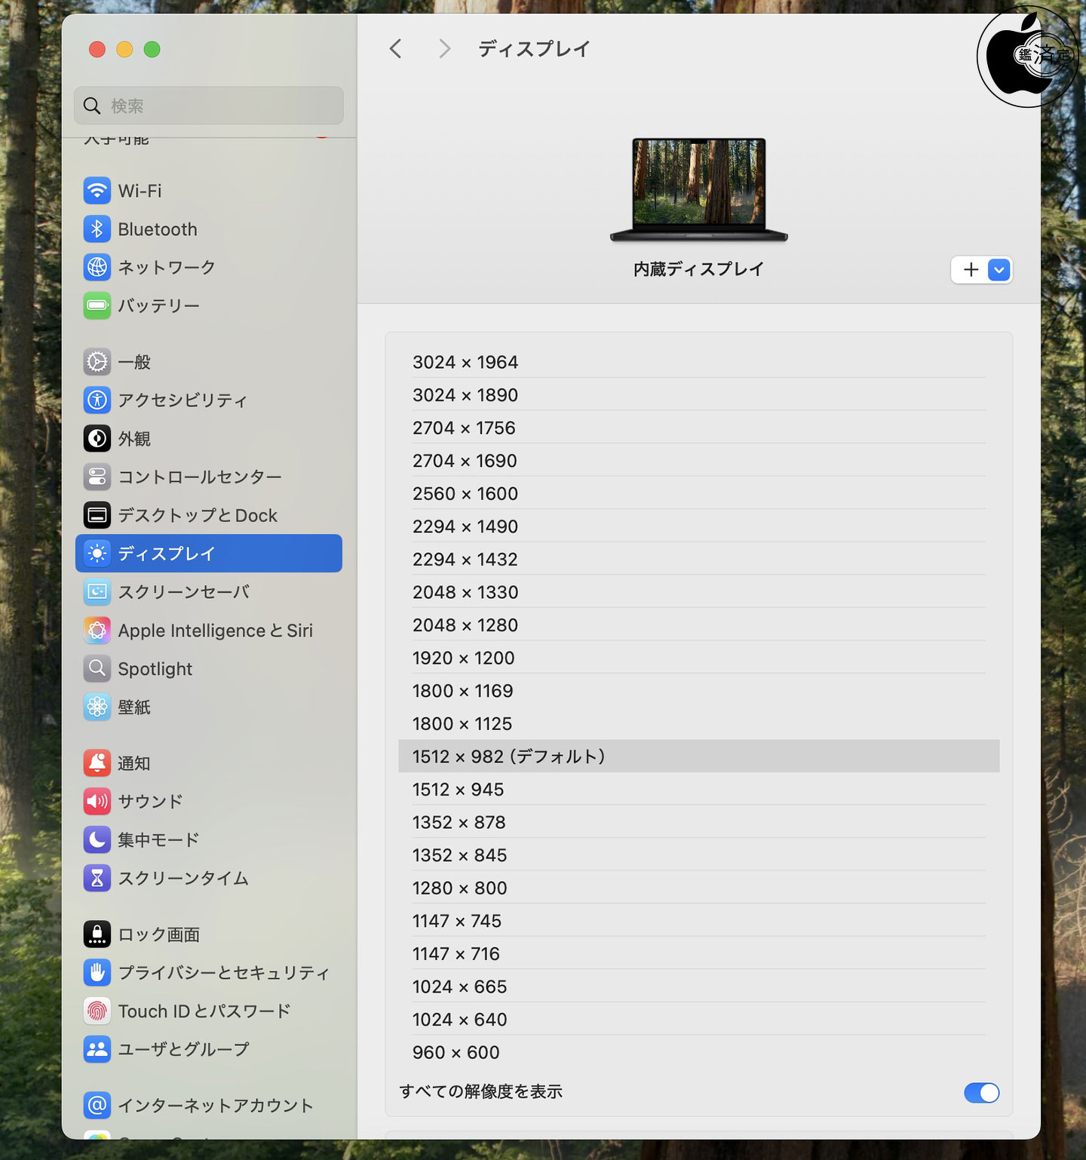Choose 1920 × 1200 resolution
Screen dimensions: 1086x1160
coord(463,658)
